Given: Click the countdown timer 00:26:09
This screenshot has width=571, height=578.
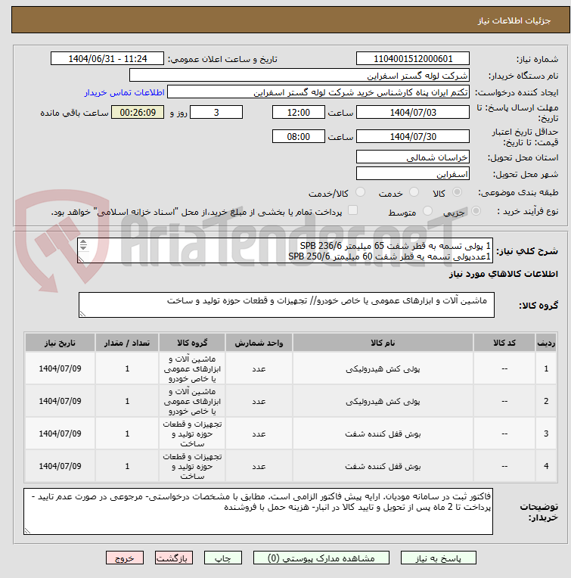Looking at the screenshot, I should (138, 113).
